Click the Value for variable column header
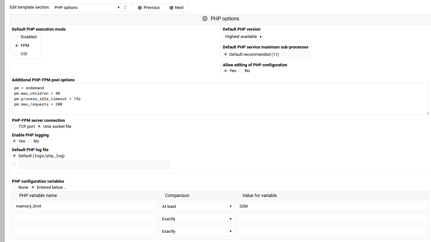 click(x=260, y=195)
